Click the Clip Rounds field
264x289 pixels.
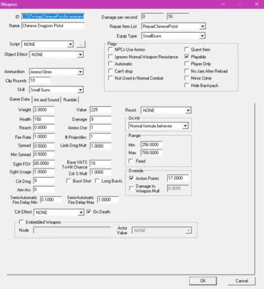click(40, 80)
